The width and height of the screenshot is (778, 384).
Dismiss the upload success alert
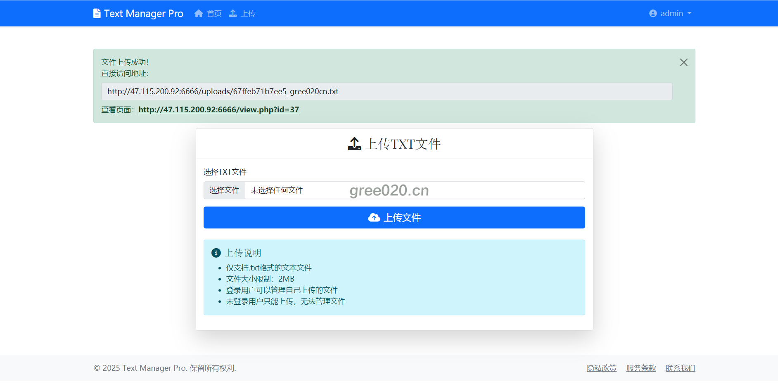point(683,62)
